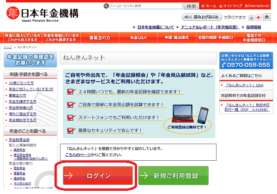This screenshot has width=277, height=194.
Task: Click the 市区町村での年金記録交付 heading
Action: point(243,96)
